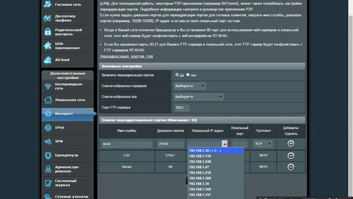Open Administration (Администрирование) person icon

tap(48, 169)
